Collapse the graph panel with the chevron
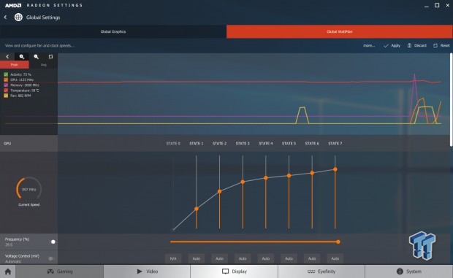Image resolution: width=453 pixels, height=278 pixels. click(7, 57)
